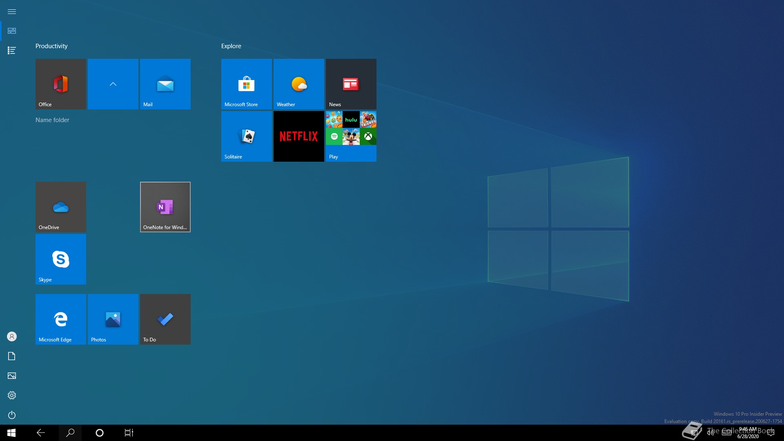
Task: Open the volume speaker tray icon
Action: (710, 433)
